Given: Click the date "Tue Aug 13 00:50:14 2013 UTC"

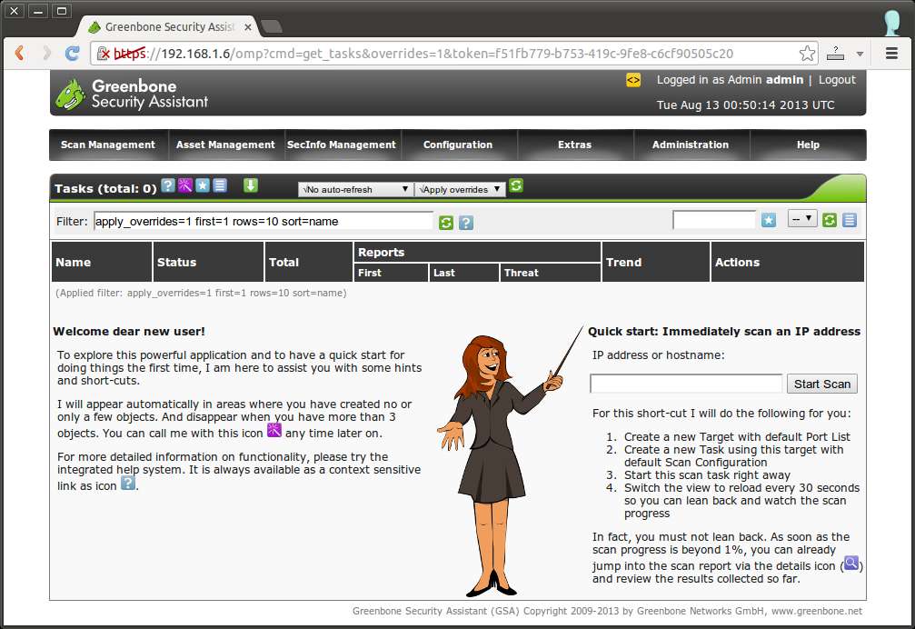Looking at the screenshot, I should (745, 105).
